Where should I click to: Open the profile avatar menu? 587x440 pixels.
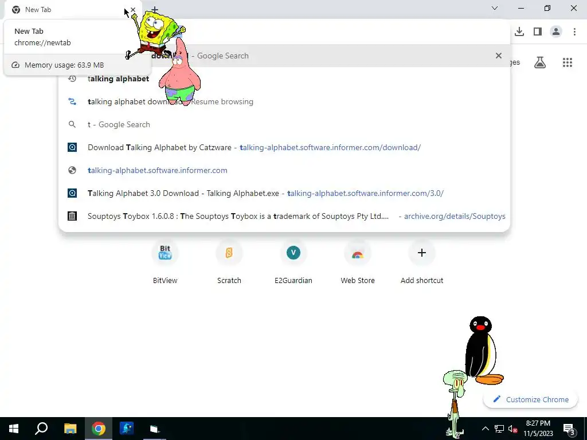pyautogui.click(x=556, y=32)
